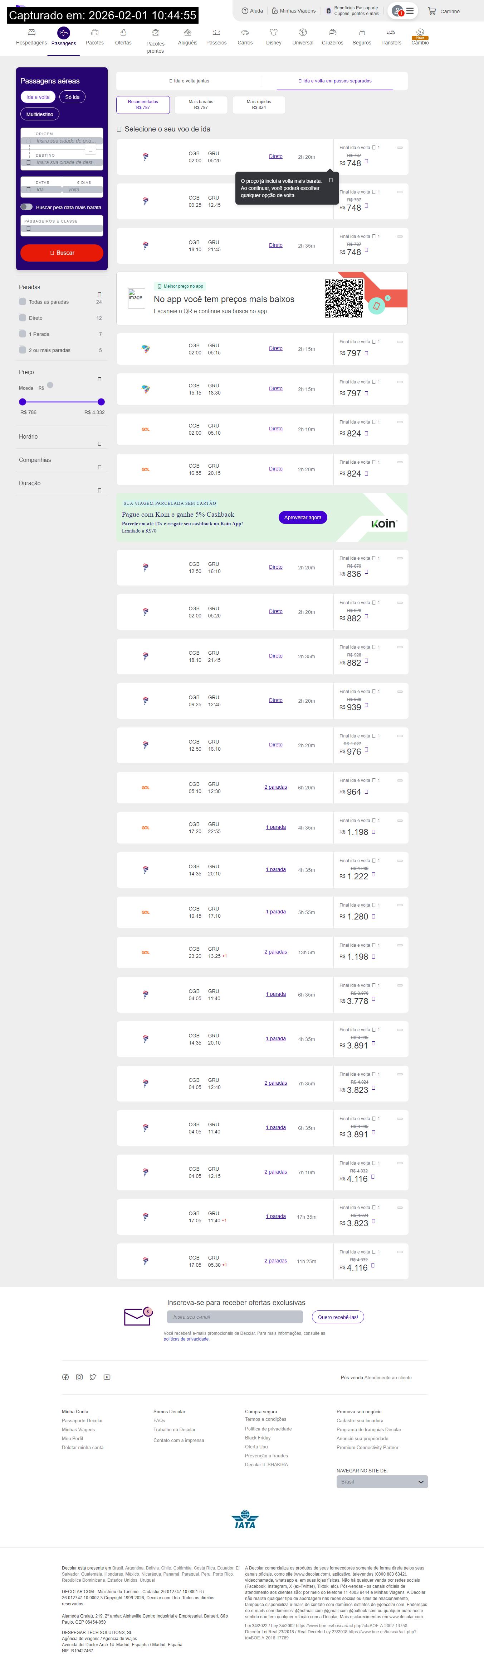Click the Transfers shuttle icon
The height and width of the screenshot is (1672, 484).
[391, 33]
